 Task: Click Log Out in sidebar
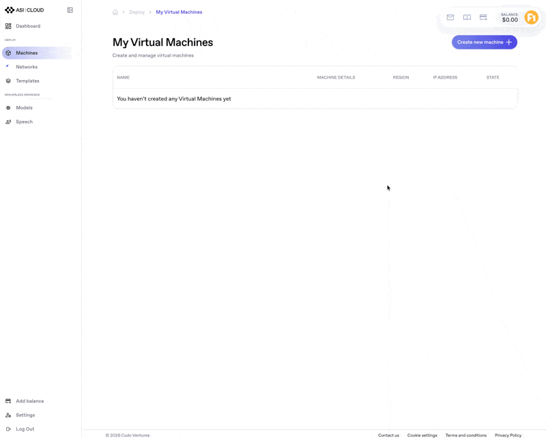(25, 429)
